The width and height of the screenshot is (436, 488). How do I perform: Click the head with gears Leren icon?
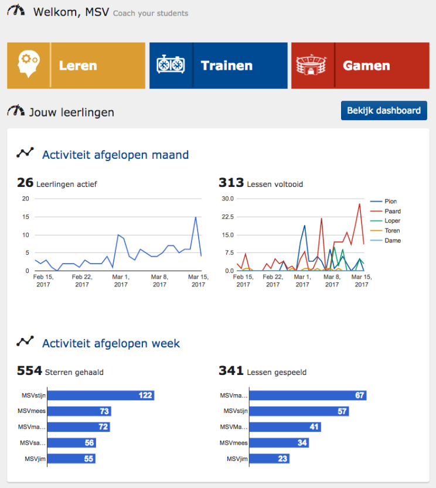coord(29,64)
